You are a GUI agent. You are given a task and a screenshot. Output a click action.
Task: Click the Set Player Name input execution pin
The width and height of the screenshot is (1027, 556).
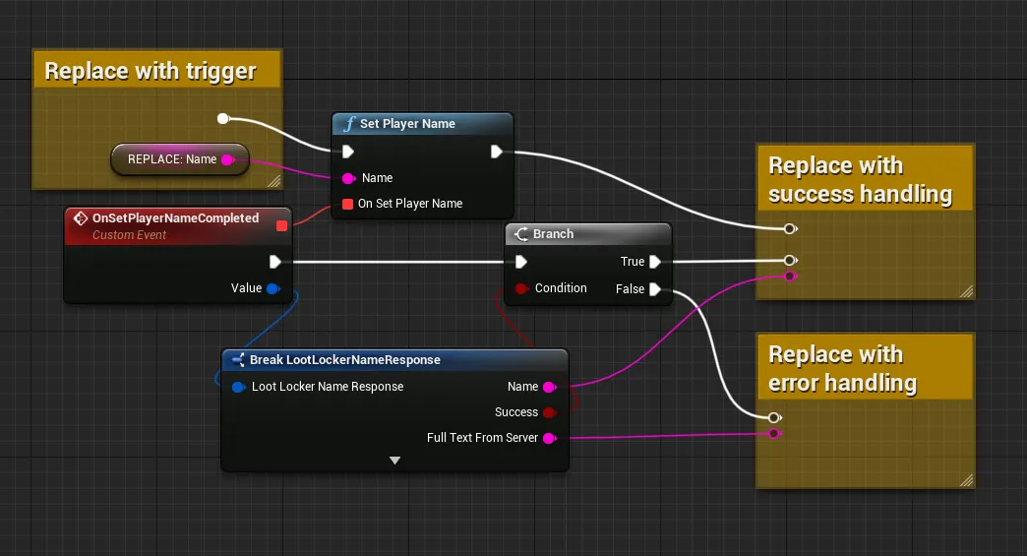[348, 152]
